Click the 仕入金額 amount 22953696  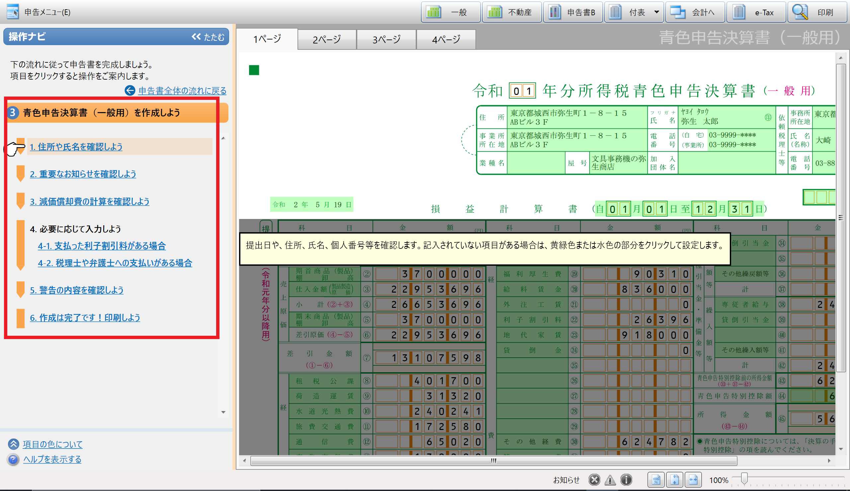(429, 289)
